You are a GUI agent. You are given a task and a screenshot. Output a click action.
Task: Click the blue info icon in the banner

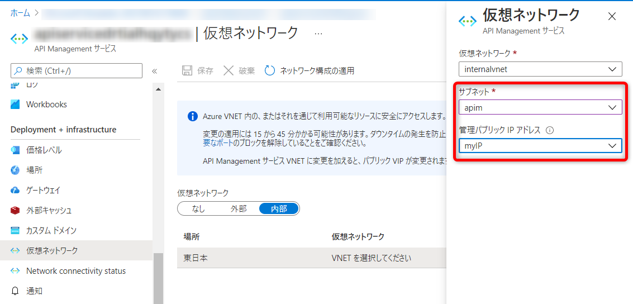point(193,117)
